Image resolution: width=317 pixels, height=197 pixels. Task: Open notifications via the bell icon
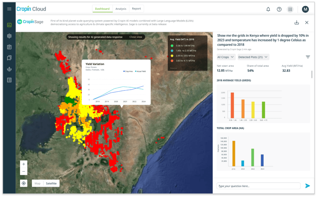coord(268,9)
